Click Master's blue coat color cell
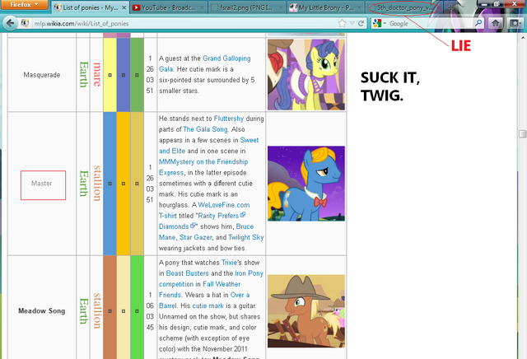Image resolution: width=527 pixels, height=359 pixels. click(x=110, y=184)
